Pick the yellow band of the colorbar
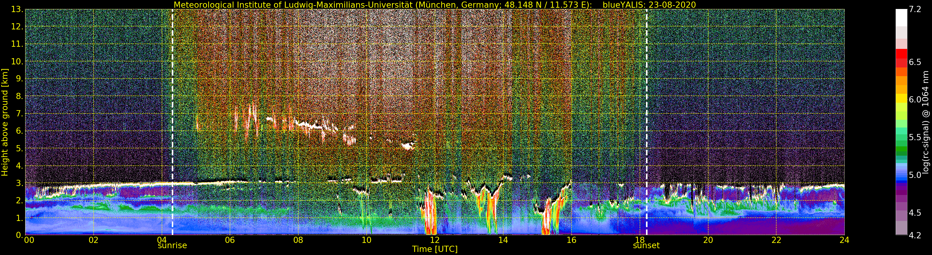Screen dimensions: 932x255 pyautogui.click(x=901, y=98)
